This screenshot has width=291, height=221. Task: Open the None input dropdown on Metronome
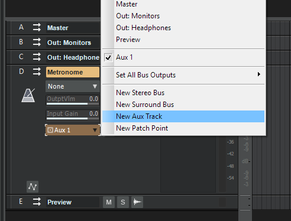tap(73, 86)
